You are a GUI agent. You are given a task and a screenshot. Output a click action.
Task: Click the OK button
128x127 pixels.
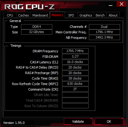pyautogui.click(x=109, y=121)
